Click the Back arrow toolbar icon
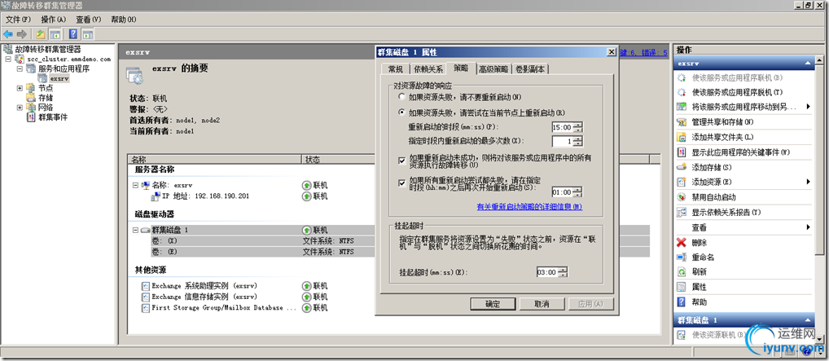Screen dimensions: 829x361 (x=8, y=34)
